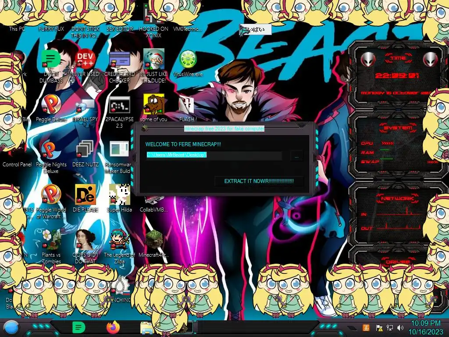Click the volume speaker tray icon
449x337 pixels.
[x=400, y=327]
